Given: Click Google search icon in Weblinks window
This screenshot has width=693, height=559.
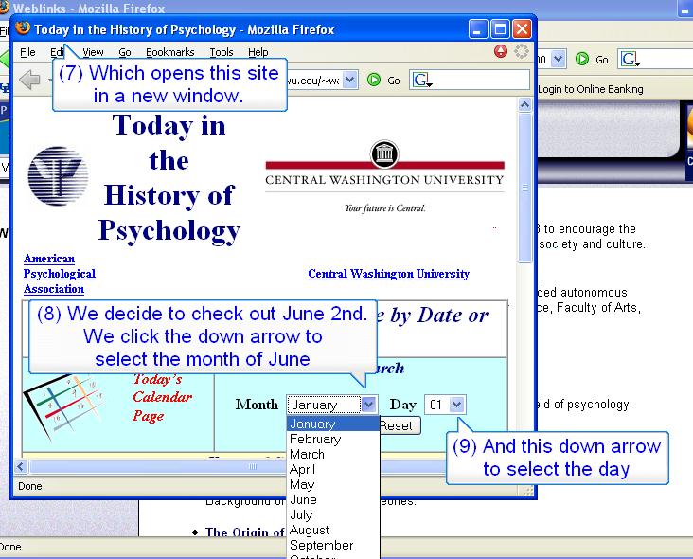Looking at the screenshot, I should click(x=631, y=59).
